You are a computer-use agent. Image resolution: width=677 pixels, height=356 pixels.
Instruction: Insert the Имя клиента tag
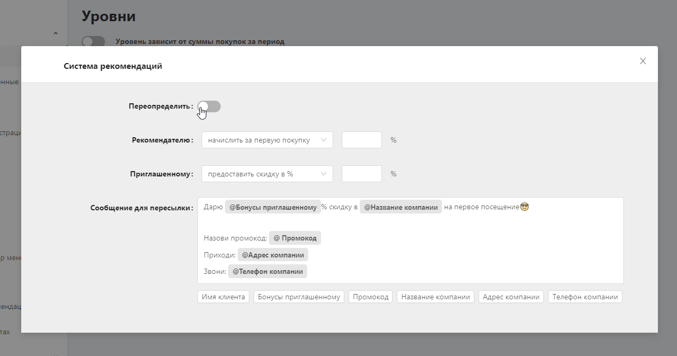point(223,297)
